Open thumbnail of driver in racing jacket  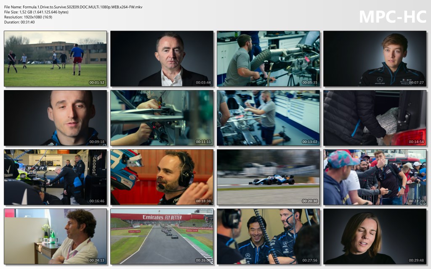click(x=375, y=58)
